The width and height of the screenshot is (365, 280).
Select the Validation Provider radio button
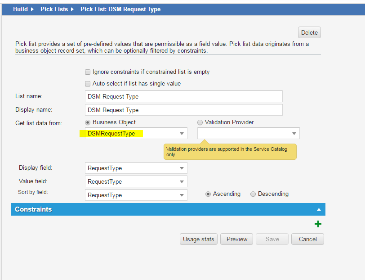[x=200, y=122]
